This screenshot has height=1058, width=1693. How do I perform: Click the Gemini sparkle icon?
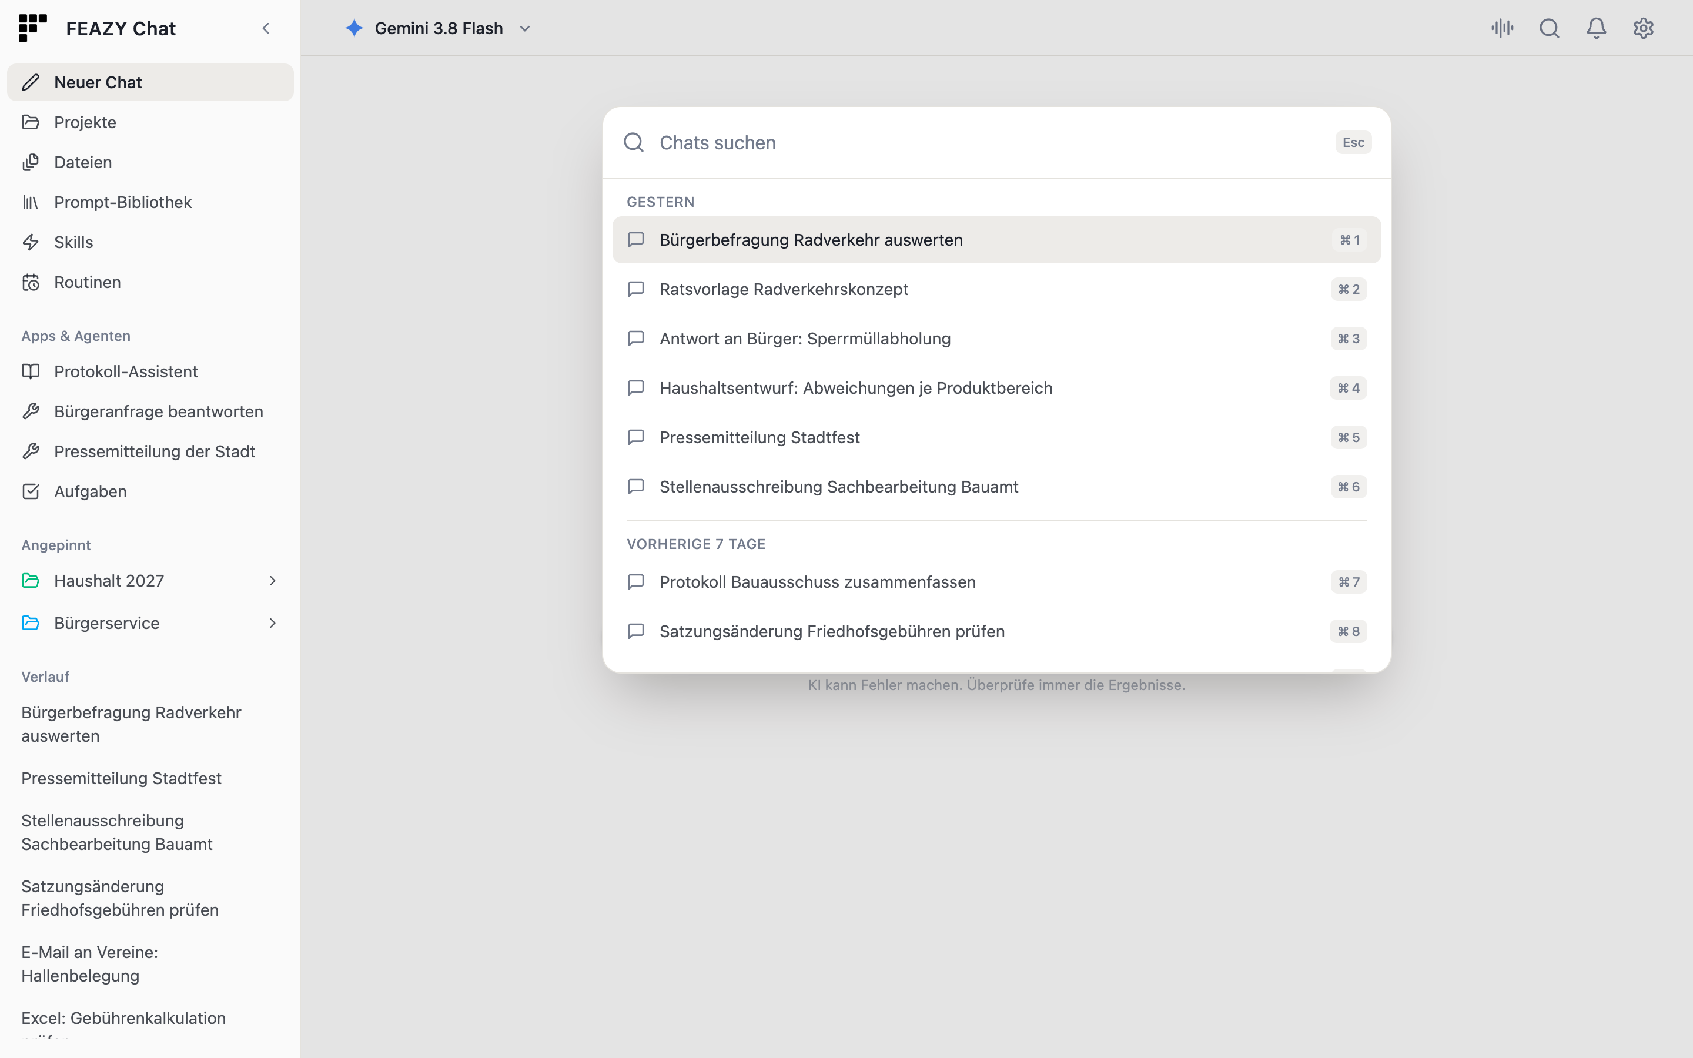tap(354, 28)
